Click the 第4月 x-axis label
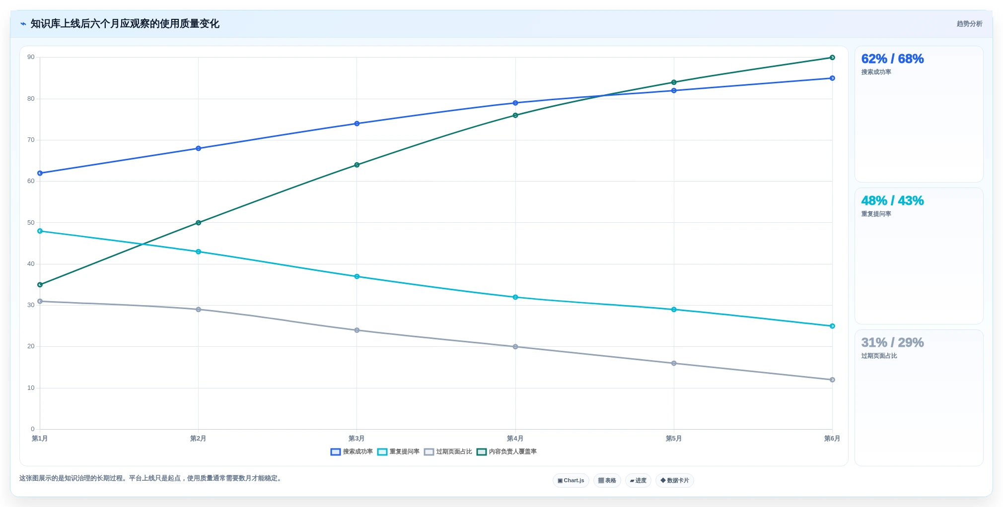The width and height of the screenshot is (1003, 507). pyautogui.click(x=515, y=439)
